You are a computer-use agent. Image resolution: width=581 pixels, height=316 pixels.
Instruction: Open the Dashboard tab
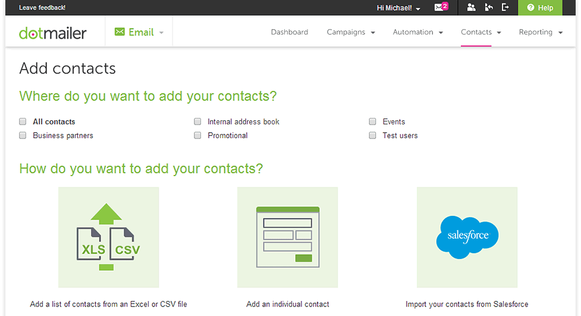coord(290,32)
